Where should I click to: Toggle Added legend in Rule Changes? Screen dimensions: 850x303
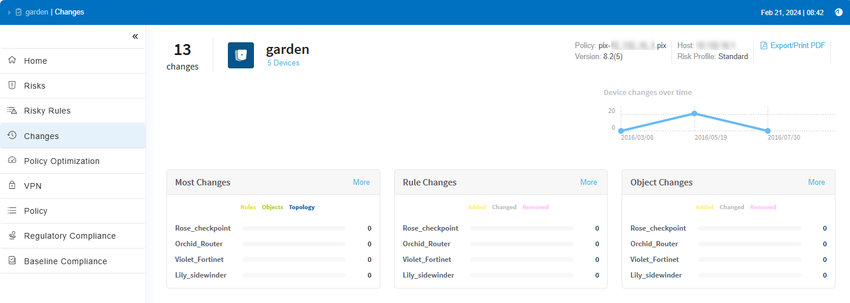477,207
